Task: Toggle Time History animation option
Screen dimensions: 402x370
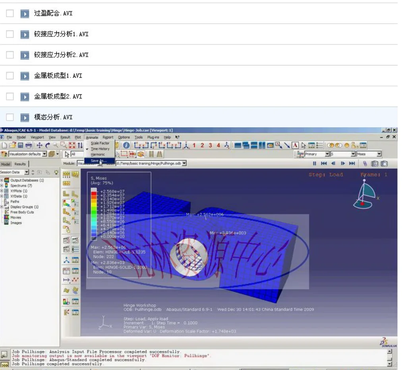Action: (x=100, y=149)
